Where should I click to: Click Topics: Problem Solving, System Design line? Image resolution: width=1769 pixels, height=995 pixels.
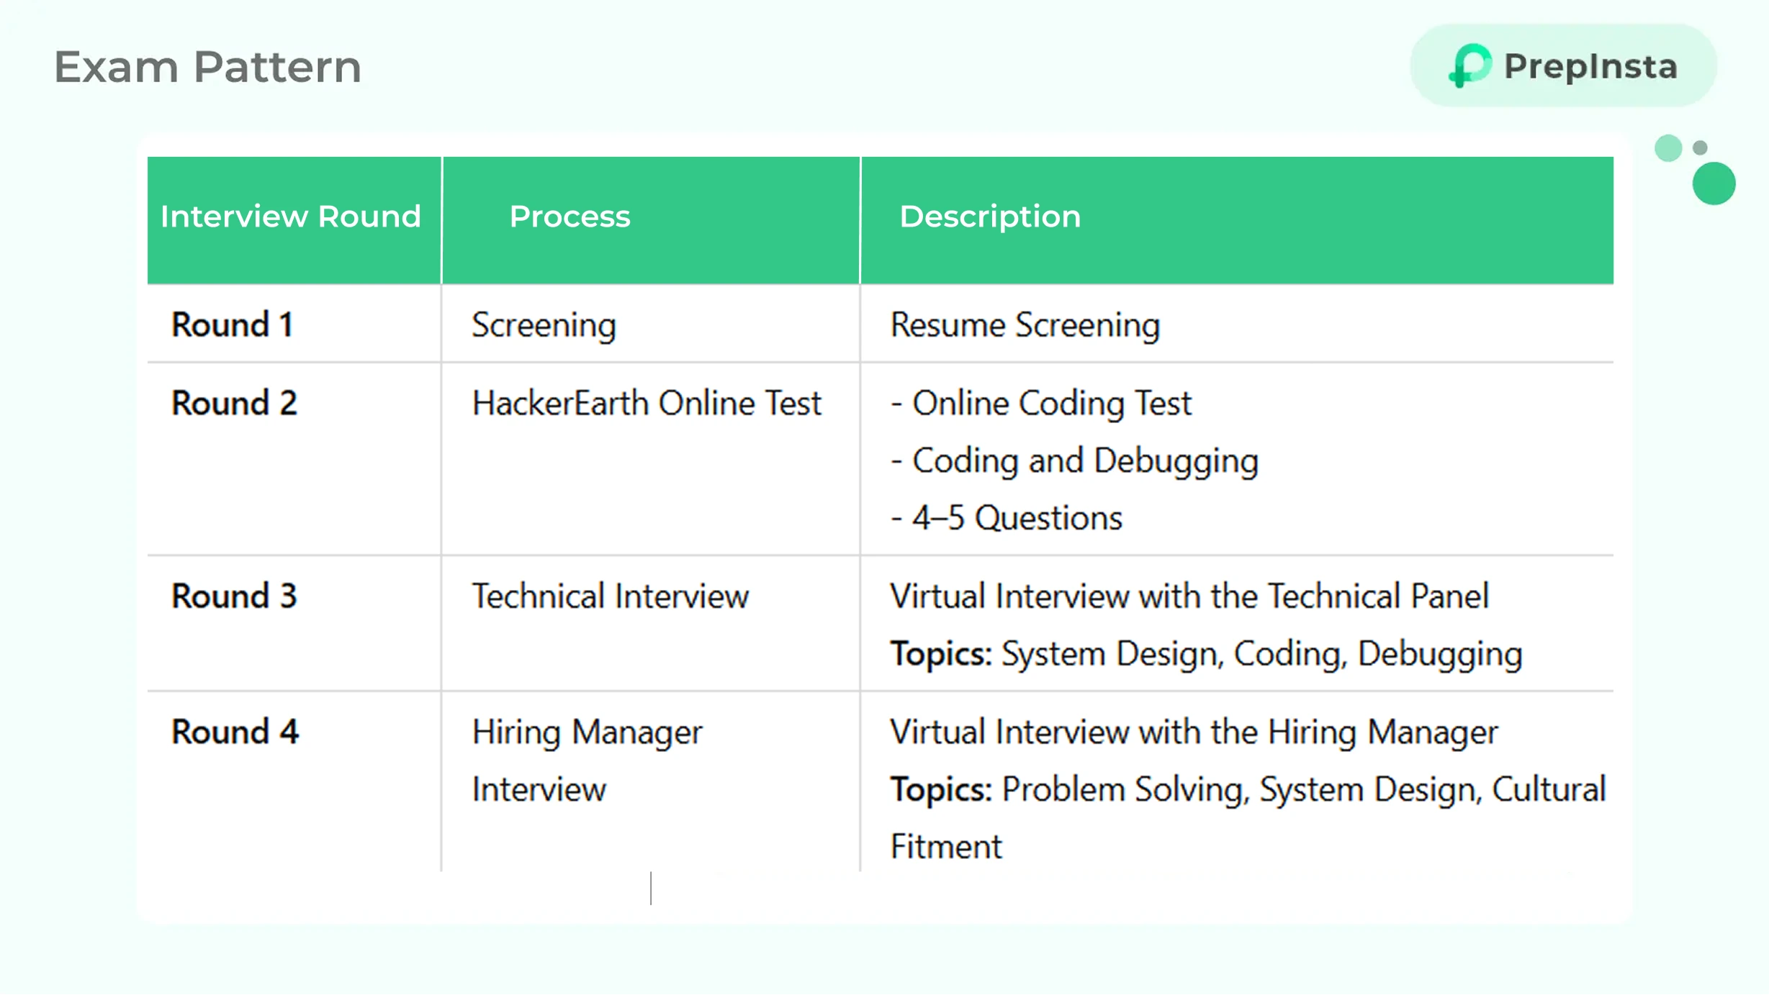click(x=1248, y=790)
